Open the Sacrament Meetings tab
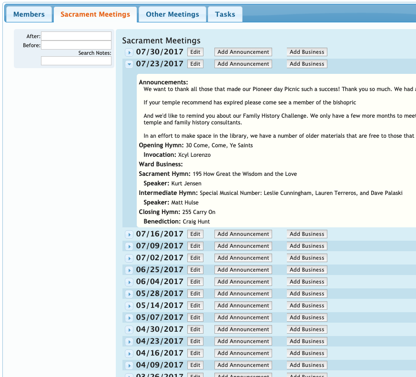Image resolution: width=416 pixels, height=377 pixels. tap(95, 14)
